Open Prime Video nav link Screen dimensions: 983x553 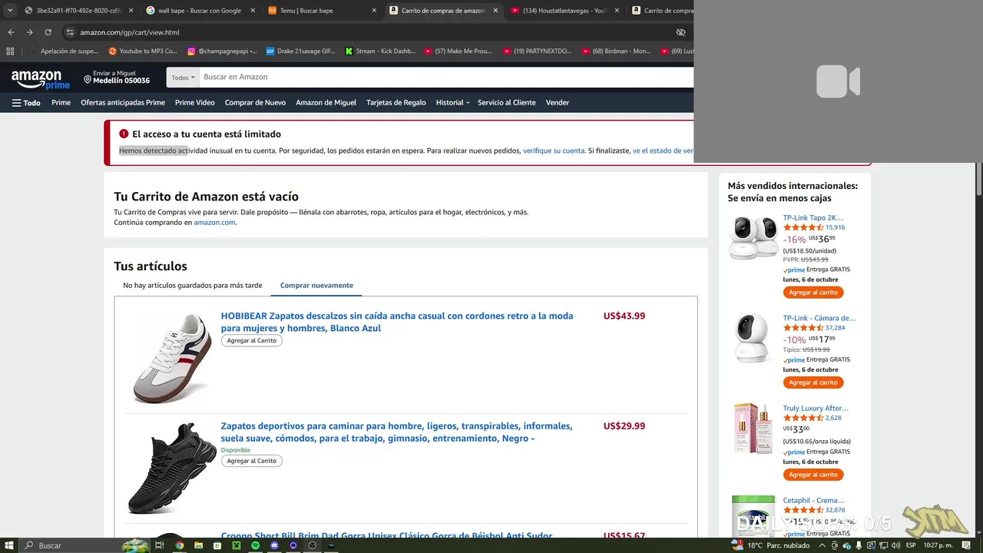click(x=195, y=102)
